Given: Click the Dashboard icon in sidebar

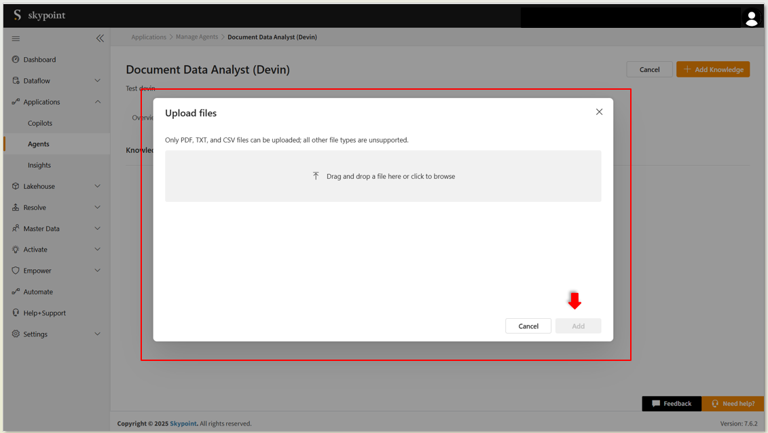Looking at the screenshot, I should 16,60.
